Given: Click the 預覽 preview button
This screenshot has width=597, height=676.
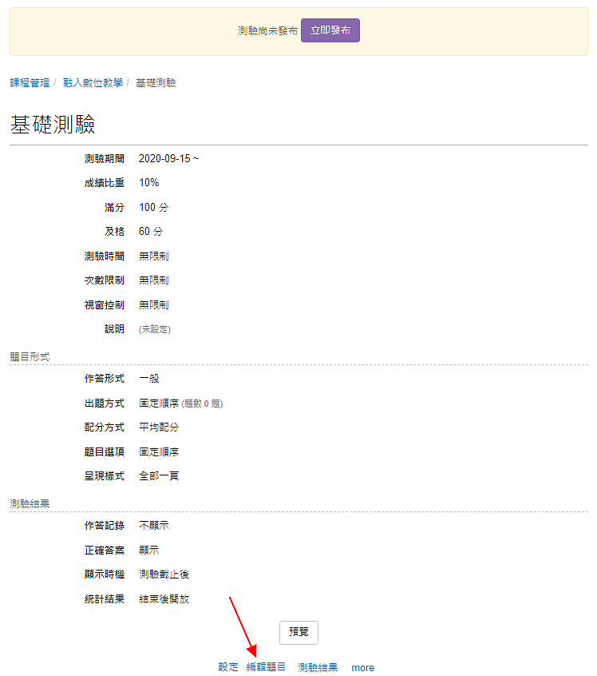Looking at the screenshot, I should tap(298, 633).
